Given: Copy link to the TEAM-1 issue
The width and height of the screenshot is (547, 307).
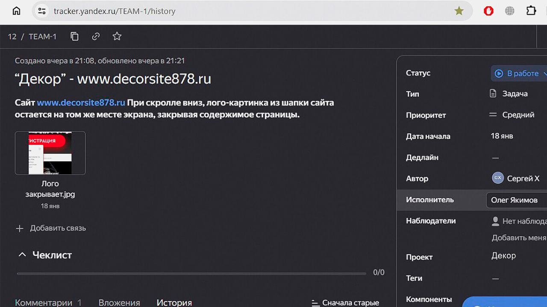Looking at the screenshot, I should tap(96, 37).
